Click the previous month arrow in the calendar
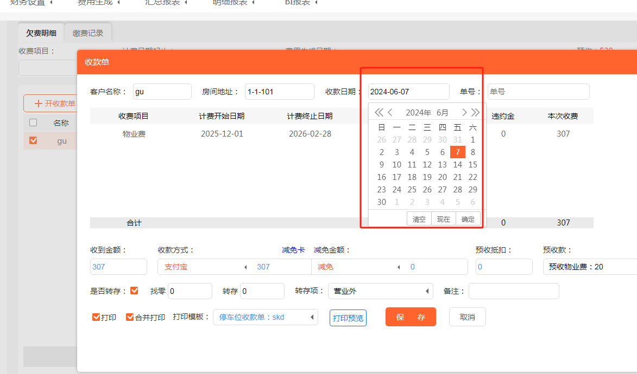637x374 pixels. 390,112
